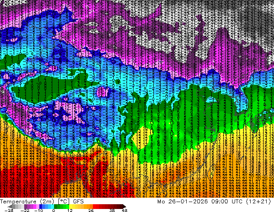Image resolution: width=274 pixels, height=212 pixels.
Task: Pick the cyan legend swatch left of 0
Action: click(52, 206)
